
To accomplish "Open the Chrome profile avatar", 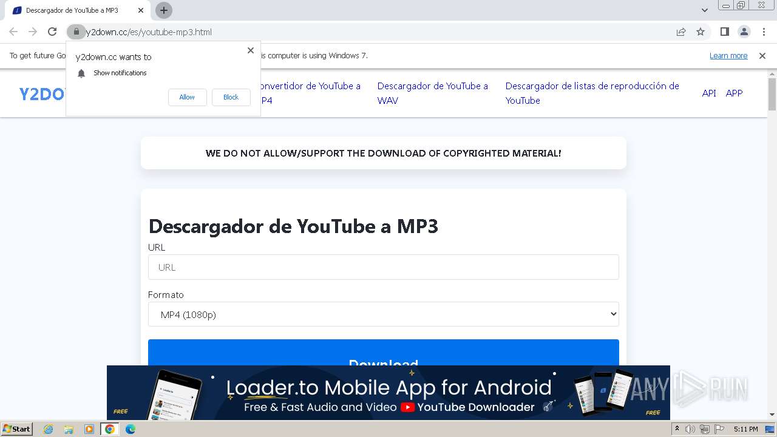I will pos(744,32).
